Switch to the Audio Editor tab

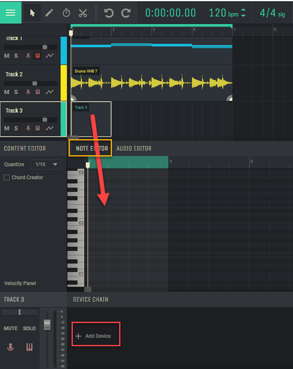click(x=134, y=148)
